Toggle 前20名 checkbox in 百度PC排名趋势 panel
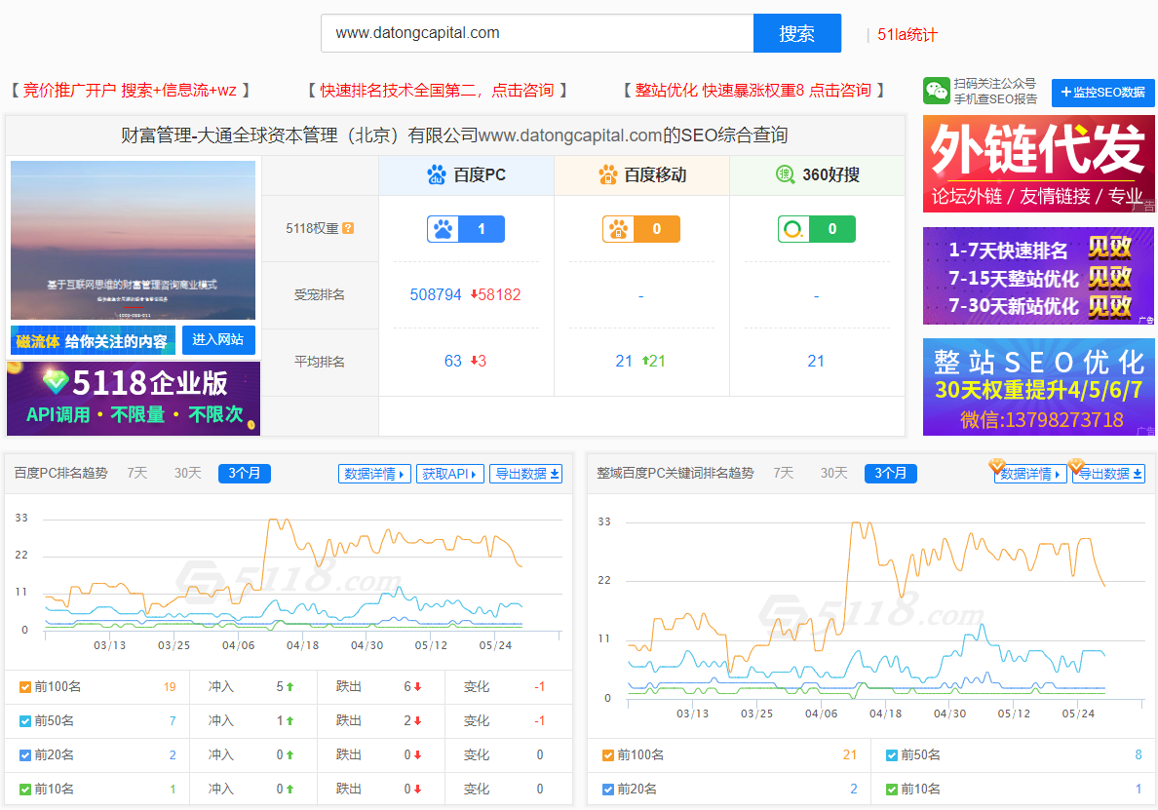The image size is (1158, 810). point(25,755)
